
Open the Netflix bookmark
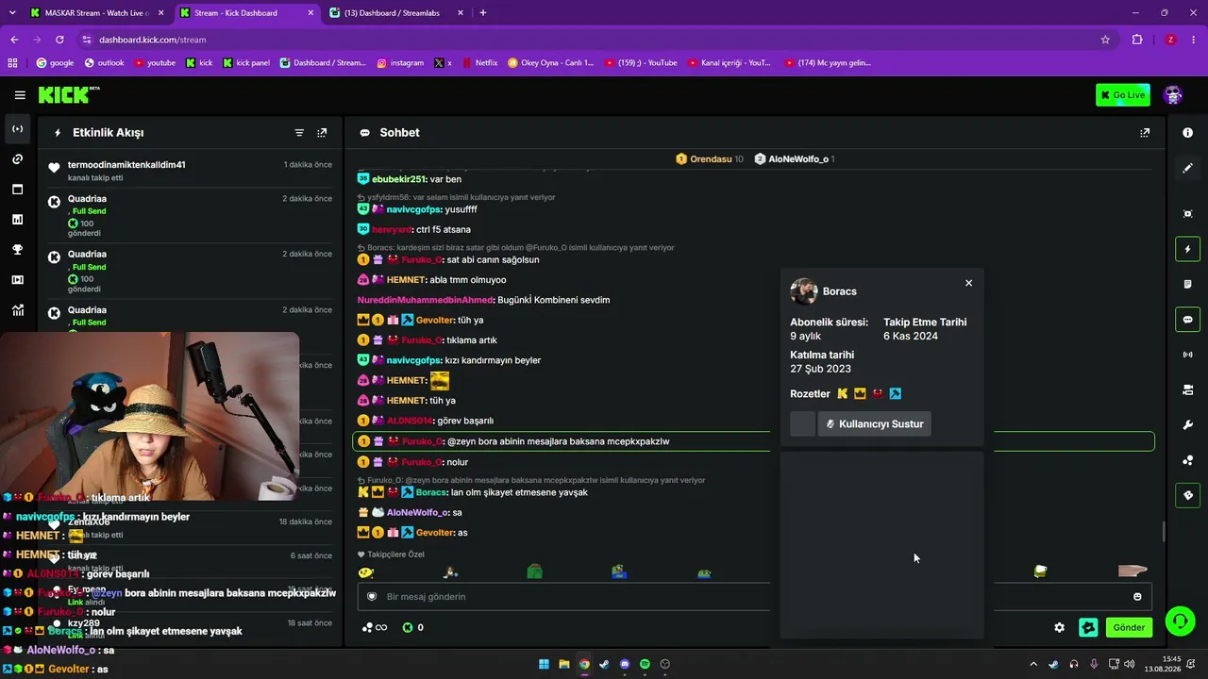(x=478, y=63)
